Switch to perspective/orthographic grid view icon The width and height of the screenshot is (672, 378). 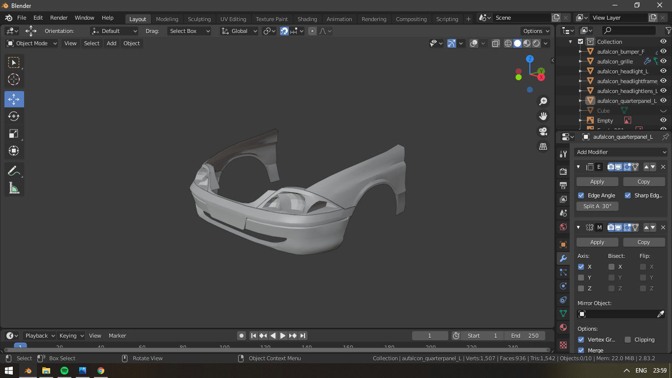pos(543,147)
